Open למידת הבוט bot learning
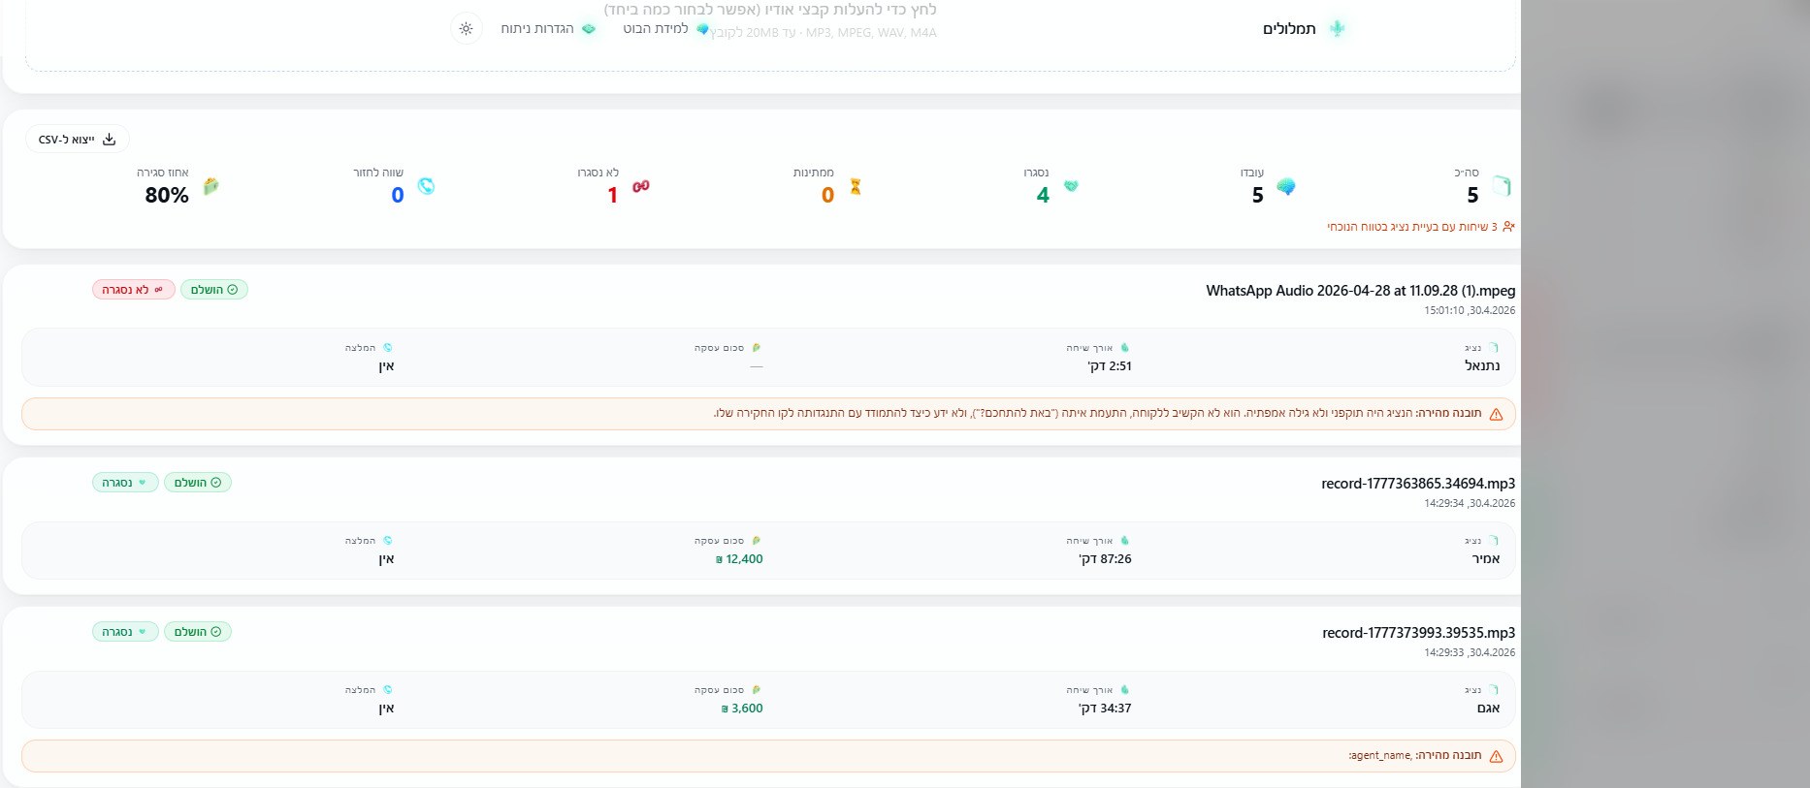This screenshot has width=1810, height=788. (665, 29)
